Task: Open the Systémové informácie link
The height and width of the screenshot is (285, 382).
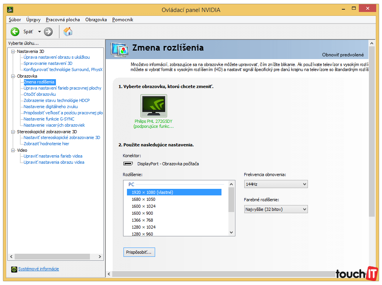Action: [39, 269]
